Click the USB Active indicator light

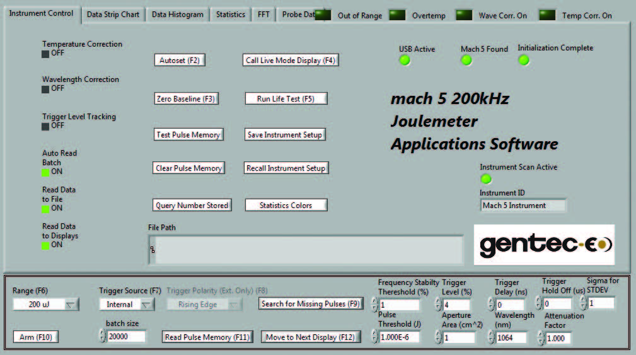405,61
